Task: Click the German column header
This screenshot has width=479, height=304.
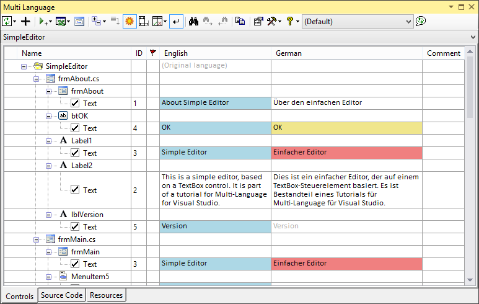Action: pos(289,53)
